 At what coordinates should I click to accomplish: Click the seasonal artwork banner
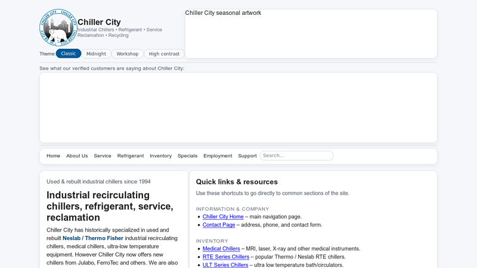311,33
